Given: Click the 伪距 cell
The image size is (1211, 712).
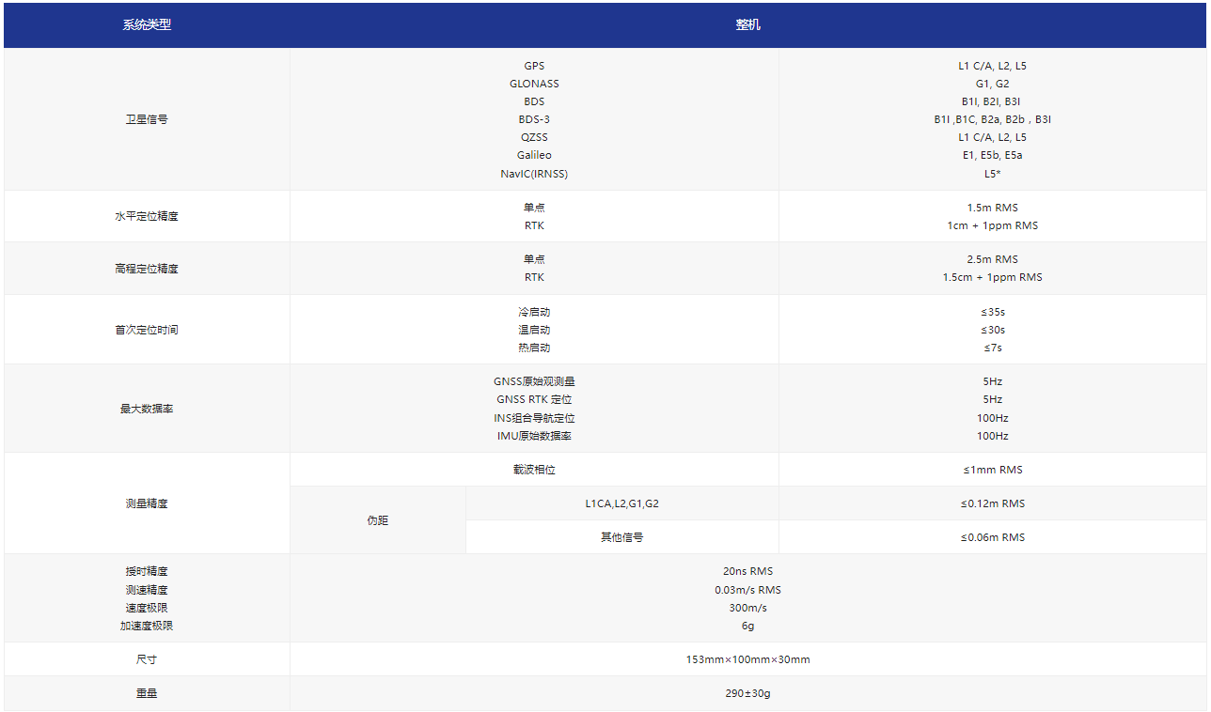Looking at the screenshot, I should click(x=377, y=519).
